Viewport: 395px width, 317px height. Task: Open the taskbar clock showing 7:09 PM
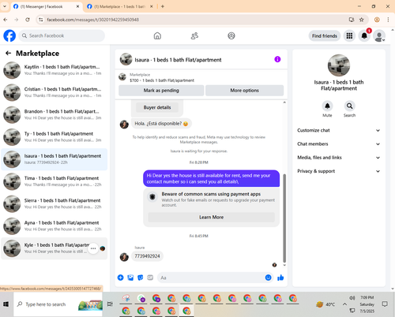pyautogui.click(x=367, y=304)
